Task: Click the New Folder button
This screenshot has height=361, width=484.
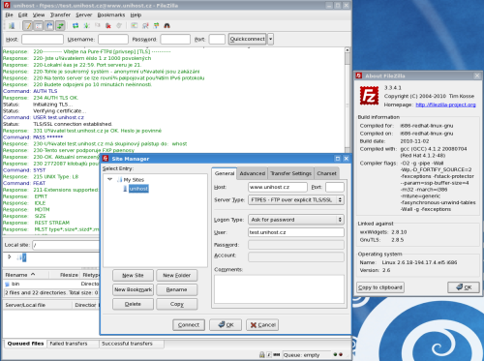Action: click(x=177, y=276)
